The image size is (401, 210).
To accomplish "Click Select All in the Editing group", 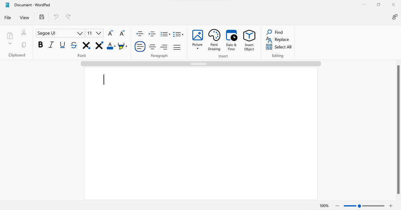I will pos(282,47).
